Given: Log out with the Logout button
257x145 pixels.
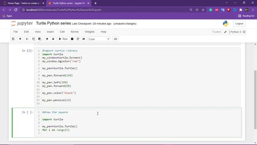Looking at the screenshot, I should point(239,23).
